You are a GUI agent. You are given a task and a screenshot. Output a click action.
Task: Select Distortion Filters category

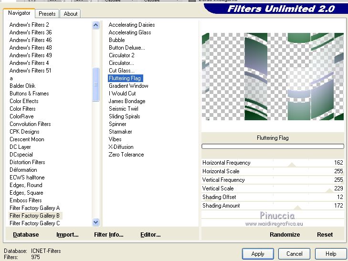(27, 162)
